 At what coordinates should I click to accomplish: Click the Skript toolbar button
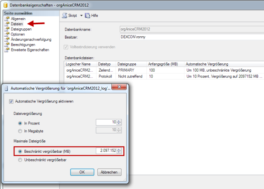69,16
